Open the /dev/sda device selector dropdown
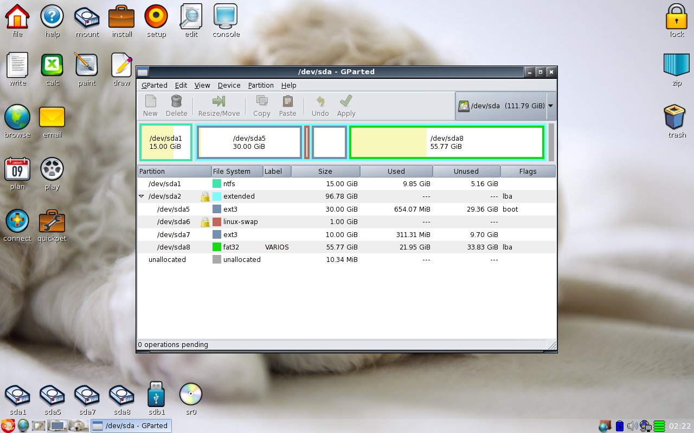Image resolution: width=694 pixels, height=433 pixels. click(551, 106)
